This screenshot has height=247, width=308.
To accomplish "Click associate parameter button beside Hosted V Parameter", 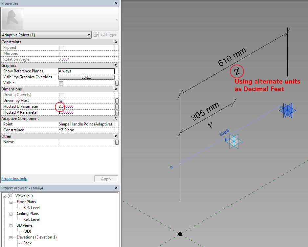I will click(117, 112).
